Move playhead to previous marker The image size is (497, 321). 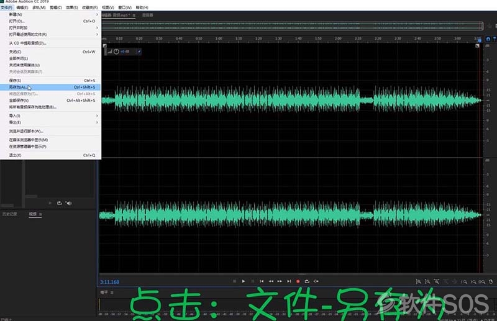click(262, 281)
